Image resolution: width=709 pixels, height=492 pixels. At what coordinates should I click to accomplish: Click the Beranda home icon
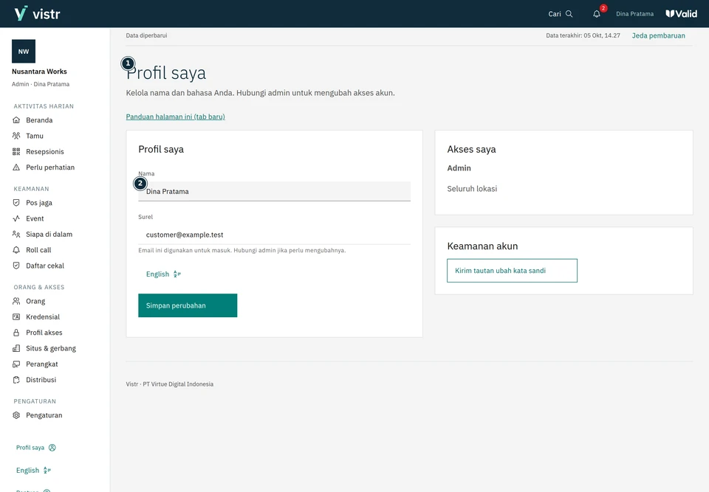pos(16,120)
